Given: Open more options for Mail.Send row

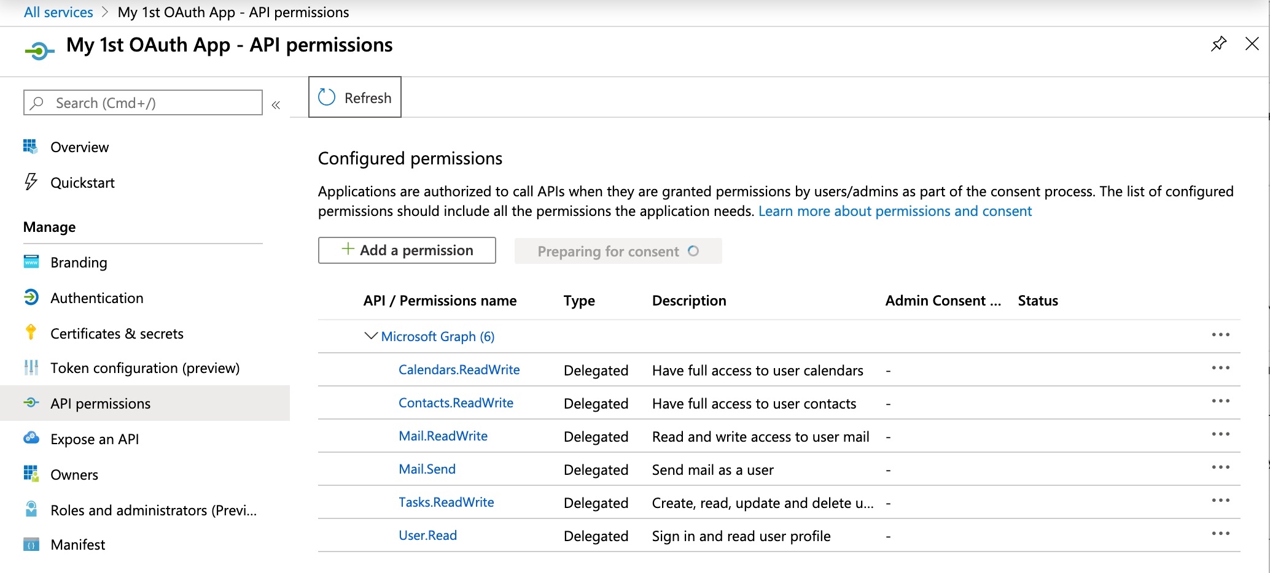Looking at the screenshot, I should (x=1220, y=467).
